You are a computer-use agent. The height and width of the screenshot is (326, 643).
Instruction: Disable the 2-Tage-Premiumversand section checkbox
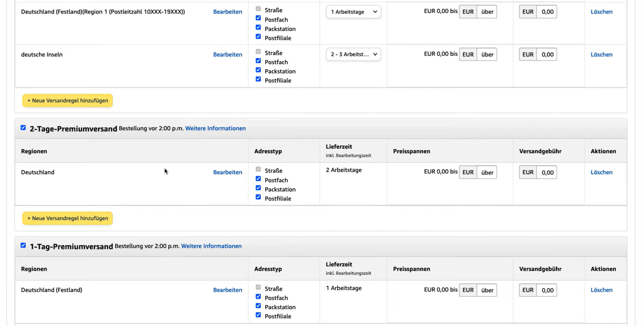[x=23, y=128]
